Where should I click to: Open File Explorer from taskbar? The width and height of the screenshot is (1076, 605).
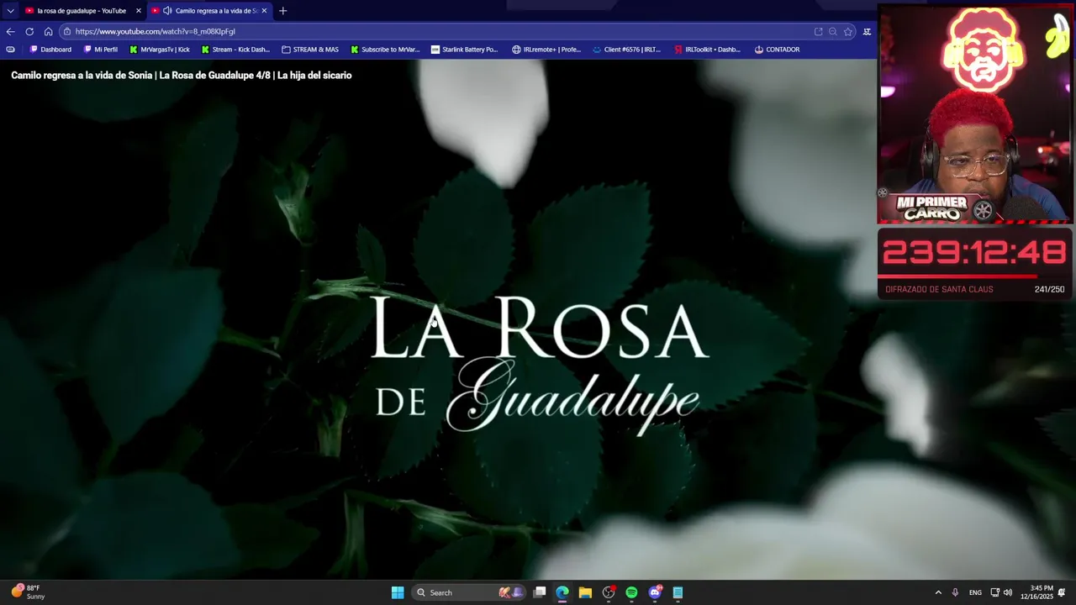tap(585, 592)
